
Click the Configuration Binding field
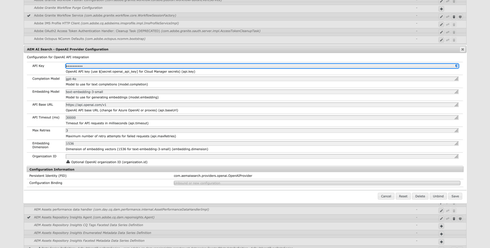click(x=317, y=183)
